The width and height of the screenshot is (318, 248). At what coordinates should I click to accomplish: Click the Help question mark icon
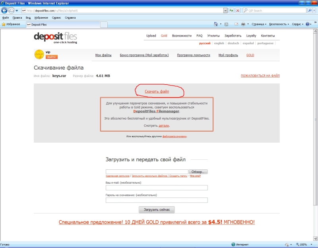point(307,24)
